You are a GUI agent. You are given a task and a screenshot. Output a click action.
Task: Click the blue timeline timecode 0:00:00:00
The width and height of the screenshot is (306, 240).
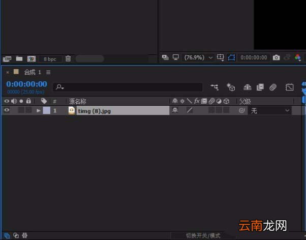pos(27,84)
